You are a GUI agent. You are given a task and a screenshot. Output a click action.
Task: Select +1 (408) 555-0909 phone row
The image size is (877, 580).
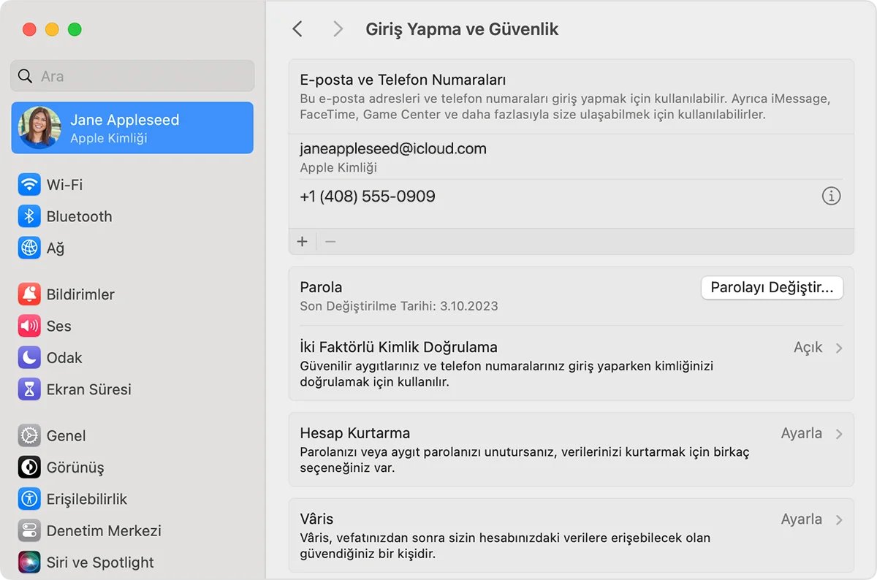(x=571, y=196)
